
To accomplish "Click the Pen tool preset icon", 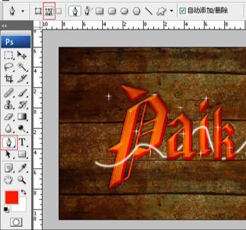I will pos(12,11).
